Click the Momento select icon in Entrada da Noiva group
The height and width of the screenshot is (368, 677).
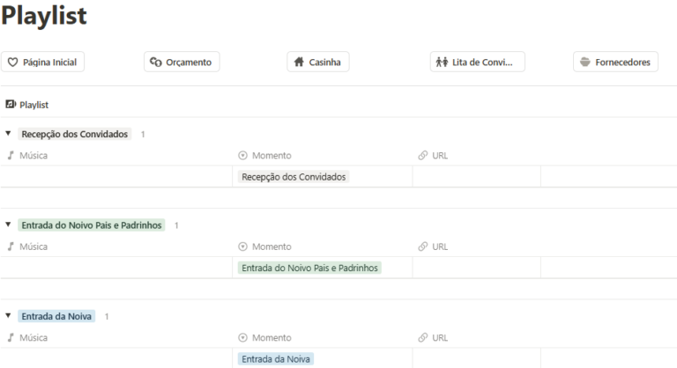242,338
